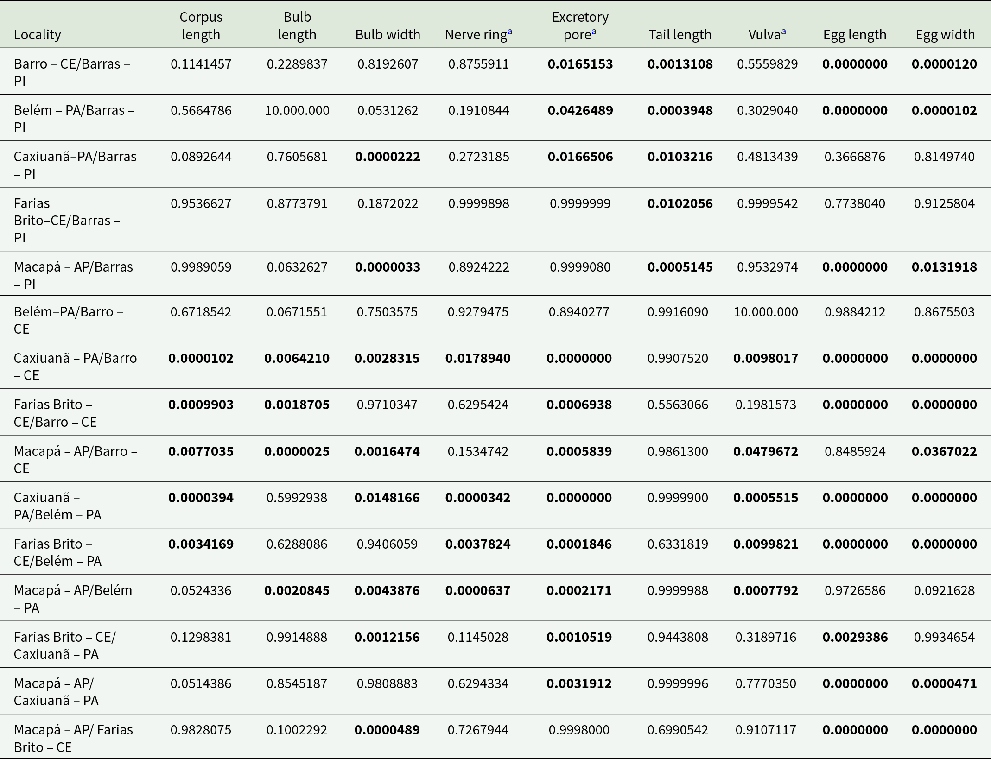Click the Tail length column header

point(680,35)
